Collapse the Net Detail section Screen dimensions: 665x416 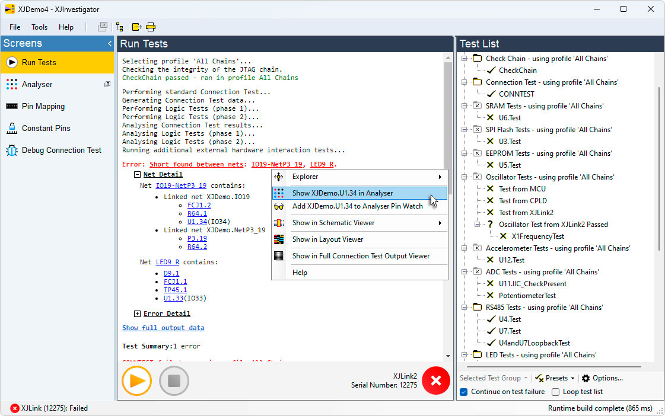(x=137, y=175)
